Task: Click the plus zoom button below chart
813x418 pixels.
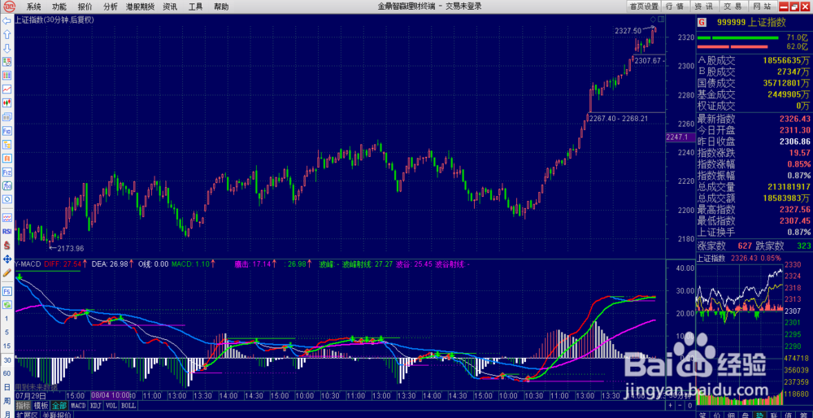Action: (670, 404)
